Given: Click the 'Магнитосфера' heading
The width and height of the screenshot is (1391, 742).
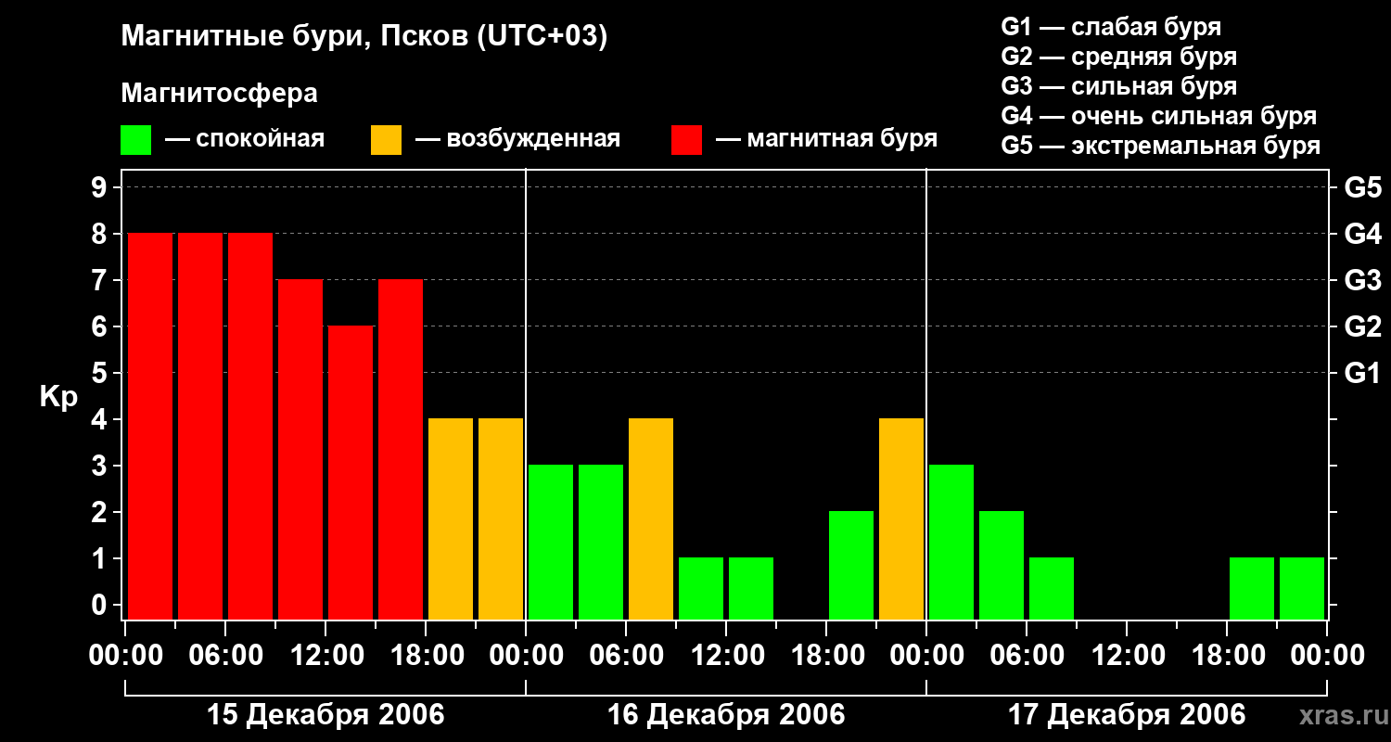Looking at the screenshot, I should [220, 94].
